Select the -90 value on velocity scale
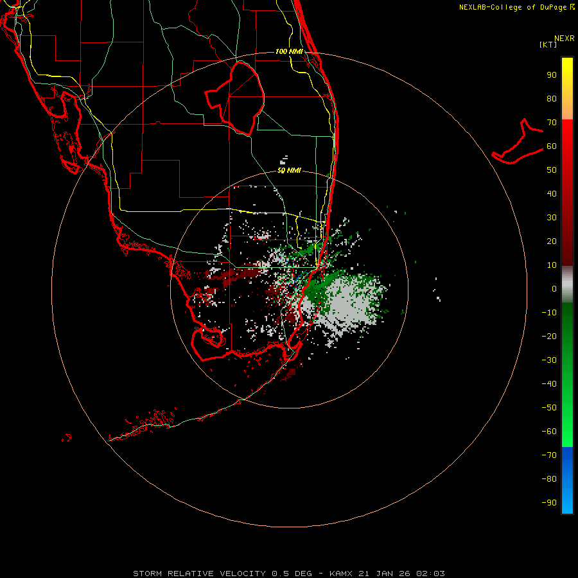 (549, 502)
